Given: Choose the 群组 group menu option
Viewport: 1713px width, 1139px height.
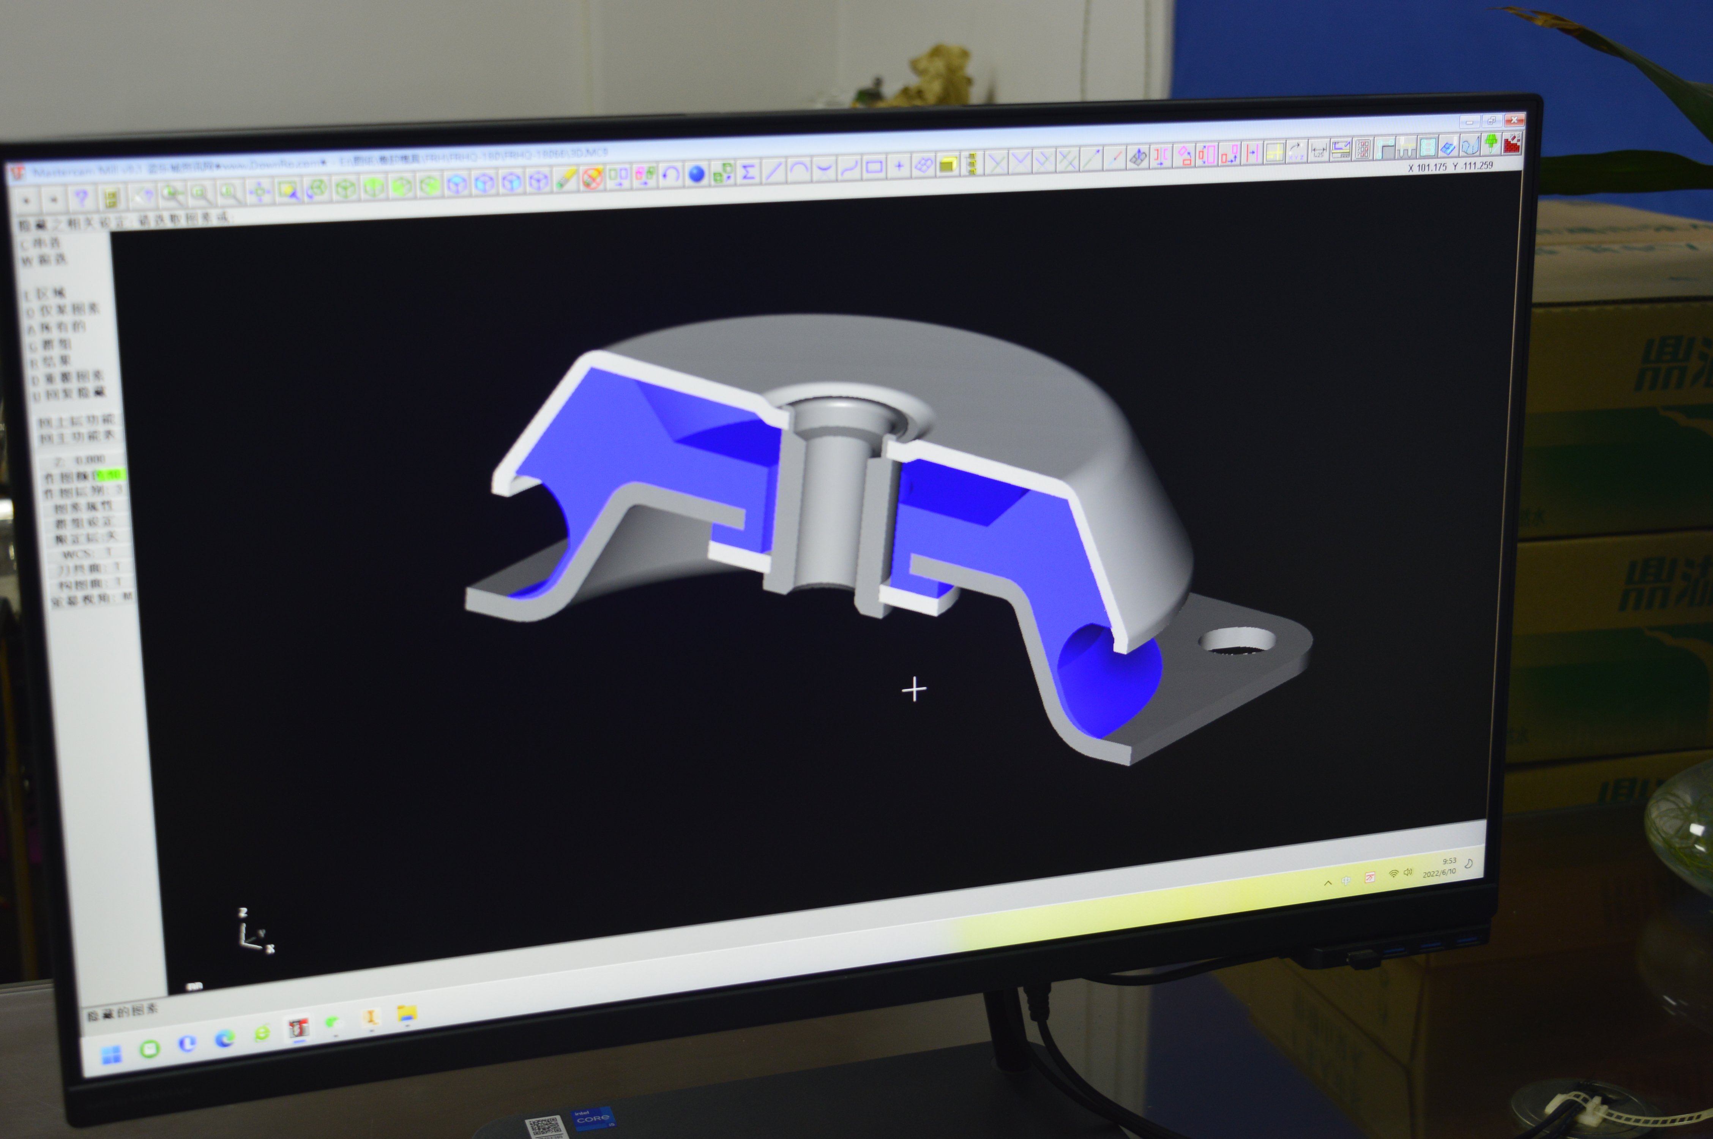Looking at the screenshot, I should point(51,344).
